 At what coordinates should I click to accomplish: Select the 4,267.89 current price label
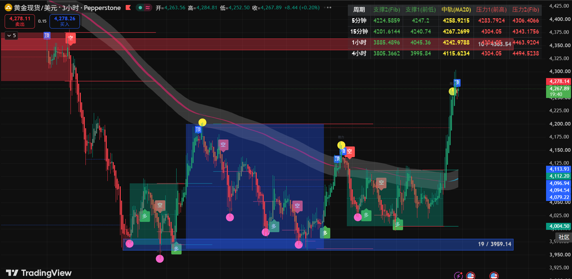pyautogui.click(x=559, y=91)
